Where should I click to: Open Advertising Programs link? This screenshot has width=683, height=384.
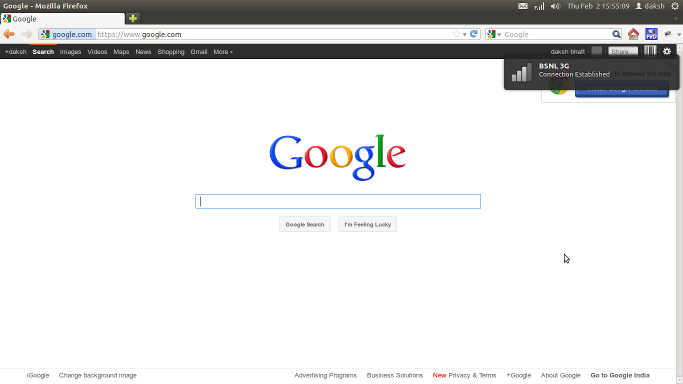tap(325, 375)
